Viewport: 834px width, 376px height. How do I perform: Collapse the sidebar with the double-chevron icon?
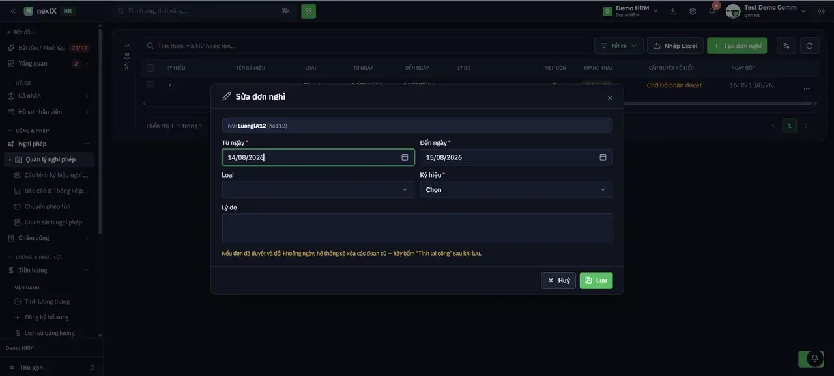pyautogui.click(x=13, y=11)
